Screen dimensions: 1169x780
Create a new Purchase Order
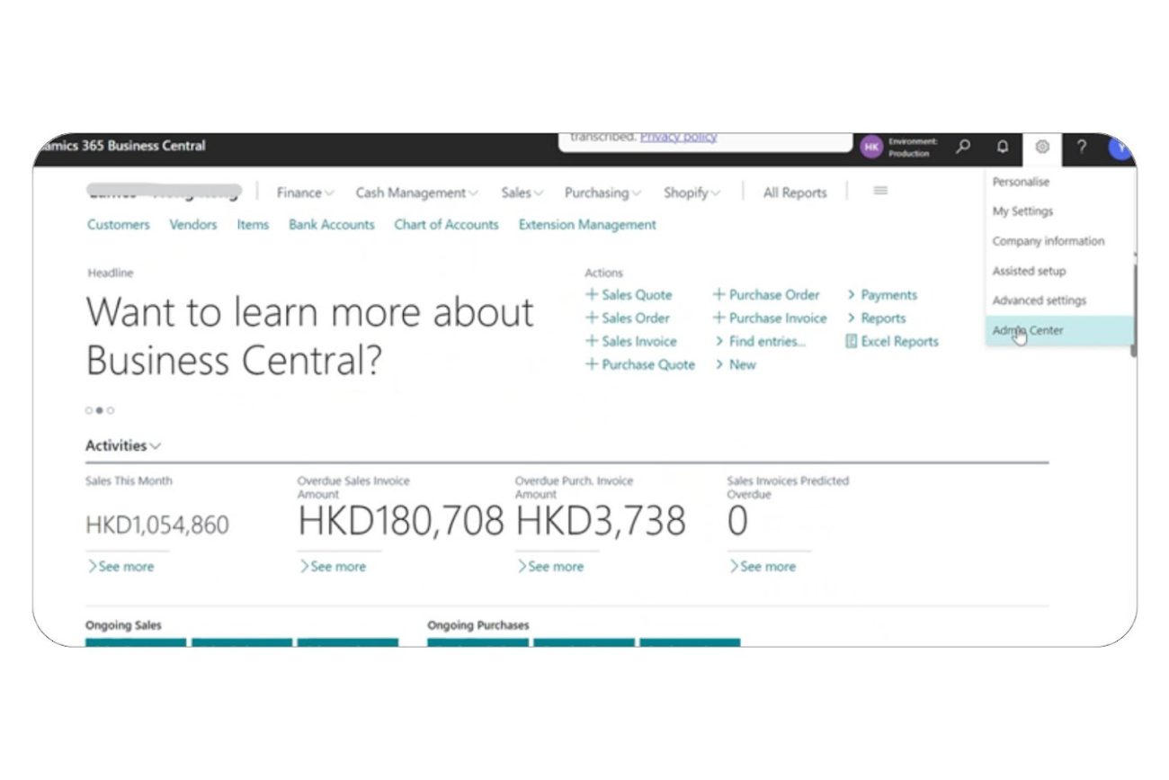766,294
